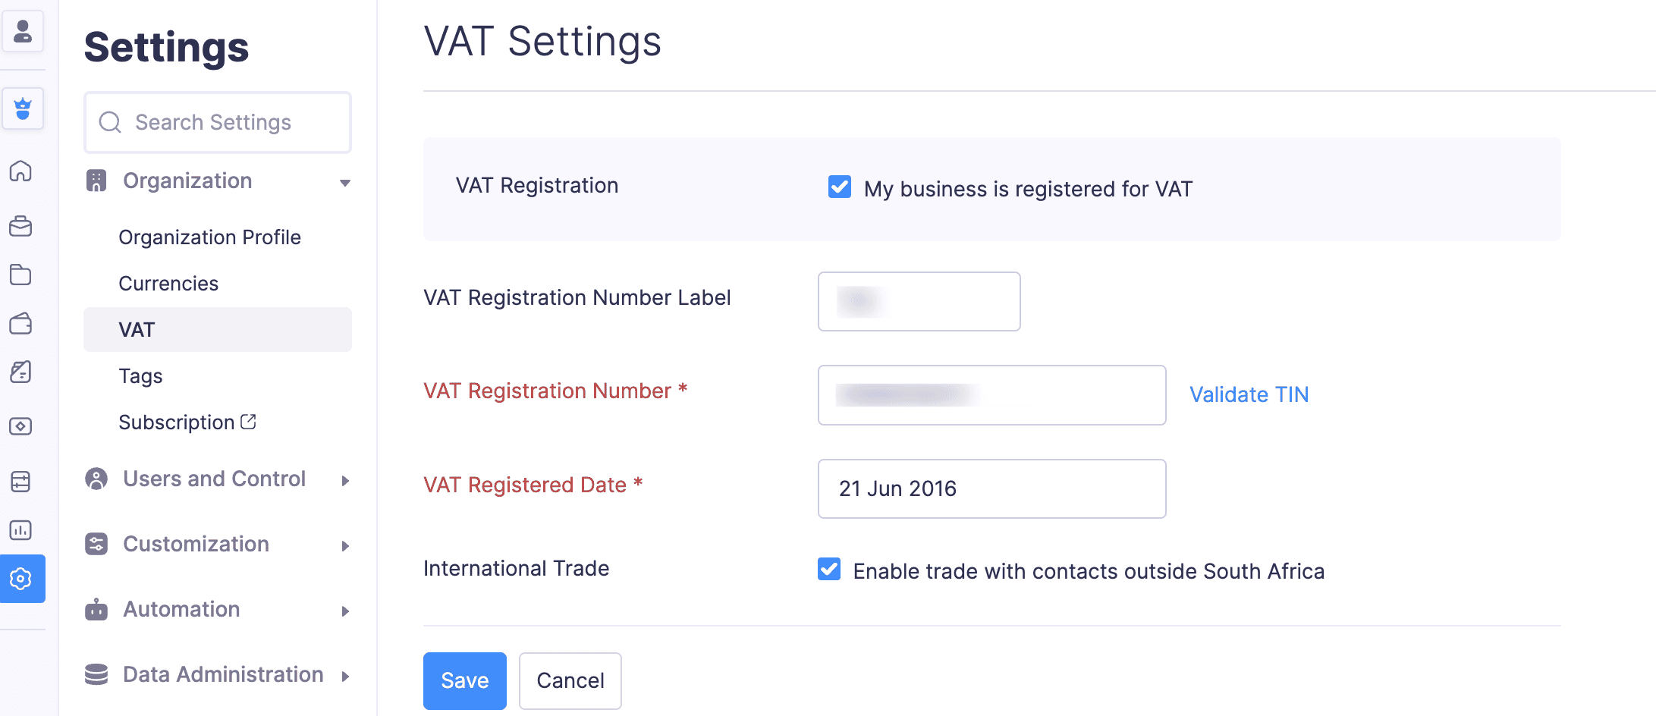
Task: Open the Currencies settings page
Action: pyautogui.click(x=168, y=283)
